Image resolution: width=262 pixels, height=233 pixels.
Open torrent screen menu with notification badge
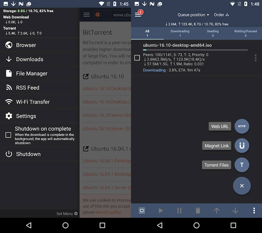point(139,14)
